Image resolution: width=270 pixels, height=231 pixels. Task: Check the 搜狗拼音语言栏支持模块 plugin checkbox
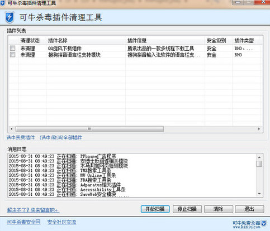tap(12, 55)
